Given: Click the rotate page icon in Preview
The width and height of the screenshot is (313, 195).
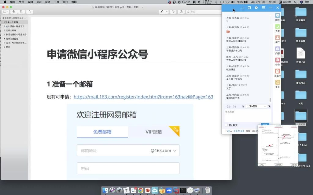Looking at the screenshot, I should pyautogui.click(x=173, y=12).
